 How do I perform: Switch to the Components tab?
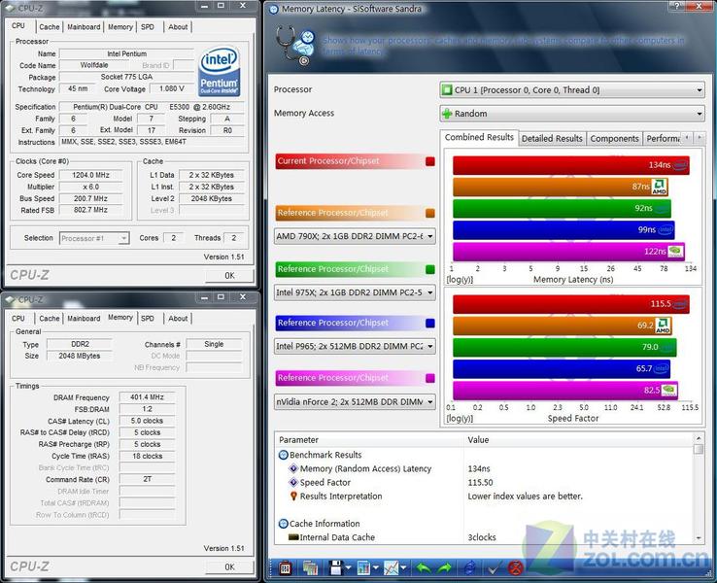pyautogui.click(x=614, y=139)
